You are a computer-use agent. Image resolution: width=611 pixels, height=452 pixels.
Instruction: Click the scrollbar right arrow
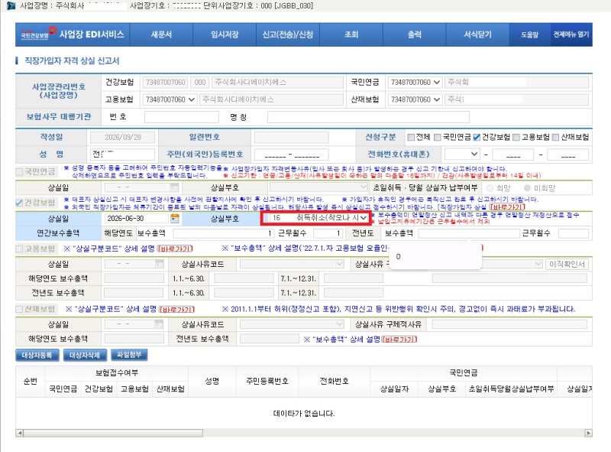(588, 433)
